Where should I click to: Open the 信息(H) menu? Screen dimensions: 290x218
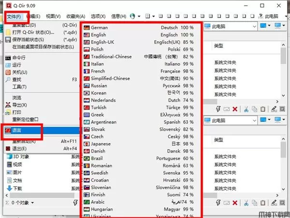[118, 16]
